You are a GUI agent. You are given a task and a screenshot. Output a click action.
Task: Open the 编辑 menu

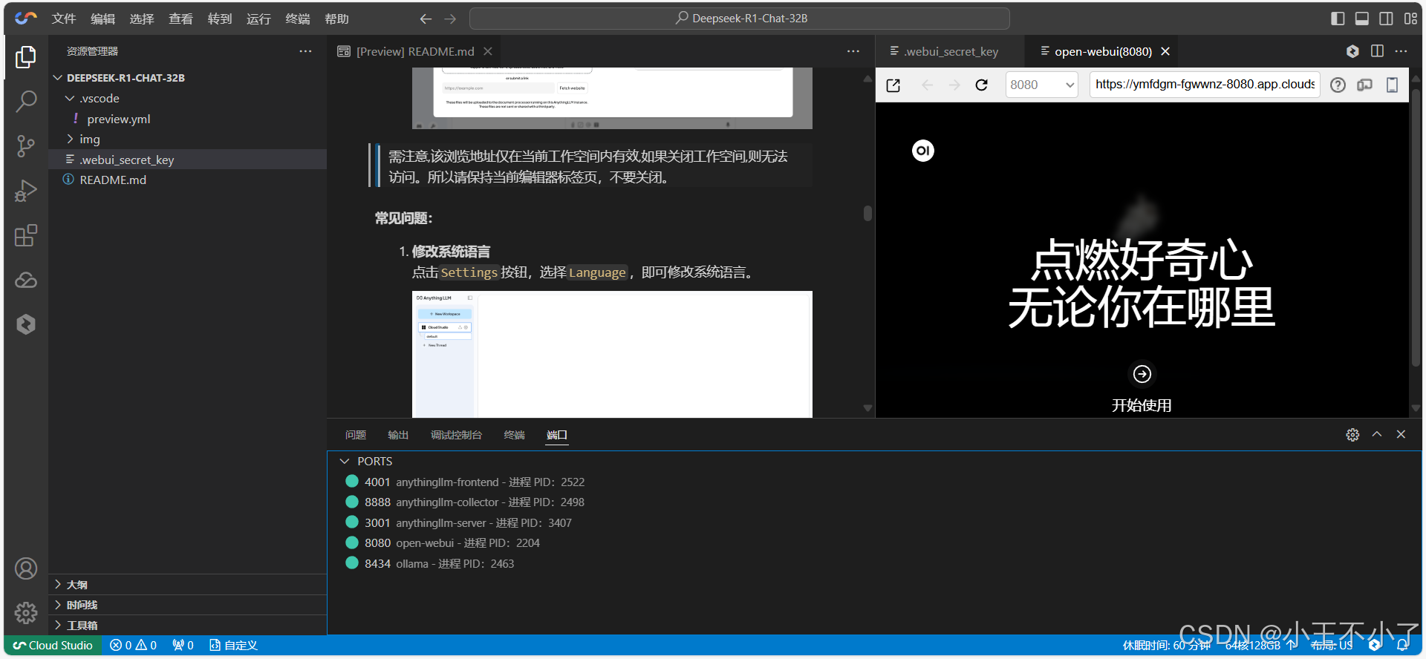click(102, 19)
